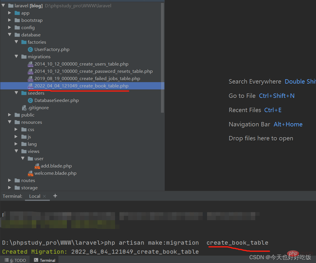Click the project tree vertical scrollbar

point(162,58)
